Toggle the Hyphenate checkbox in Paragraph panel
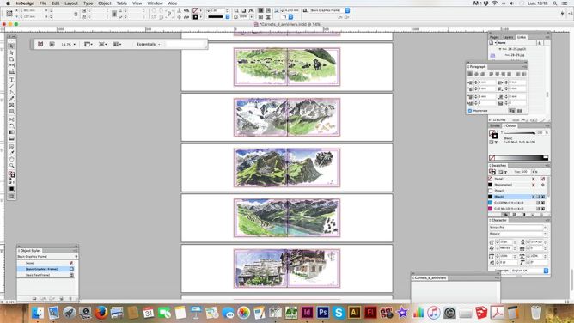Image resolution: width=574 pixels, height=323 pixels. 470,111
